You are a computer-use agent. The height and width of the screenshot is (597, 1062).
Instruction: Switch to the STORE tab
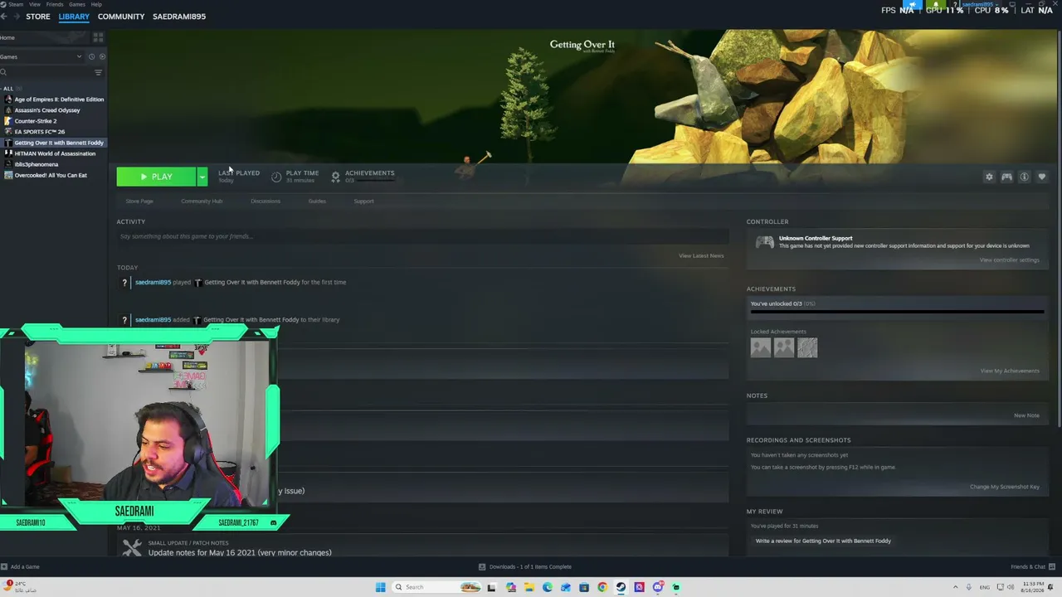(38, 17)
